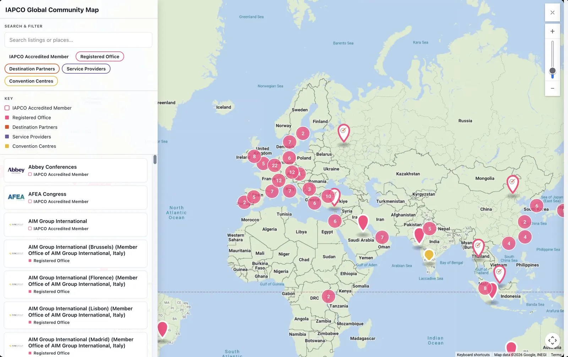Click the cluster 2 marker near Kenya
This screenshot has height=357, width=568.
(x=328, y=297)
